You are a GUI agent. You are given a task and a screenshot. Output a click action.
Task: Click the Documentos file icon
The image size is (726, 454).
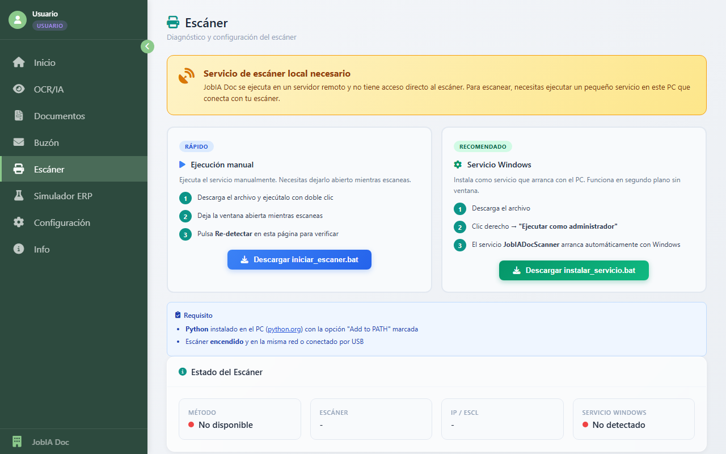tap(19, 116)
